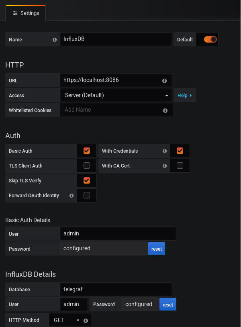The image size is (241, 327).
Task: Expand the Help section
Action: (185, 95)
